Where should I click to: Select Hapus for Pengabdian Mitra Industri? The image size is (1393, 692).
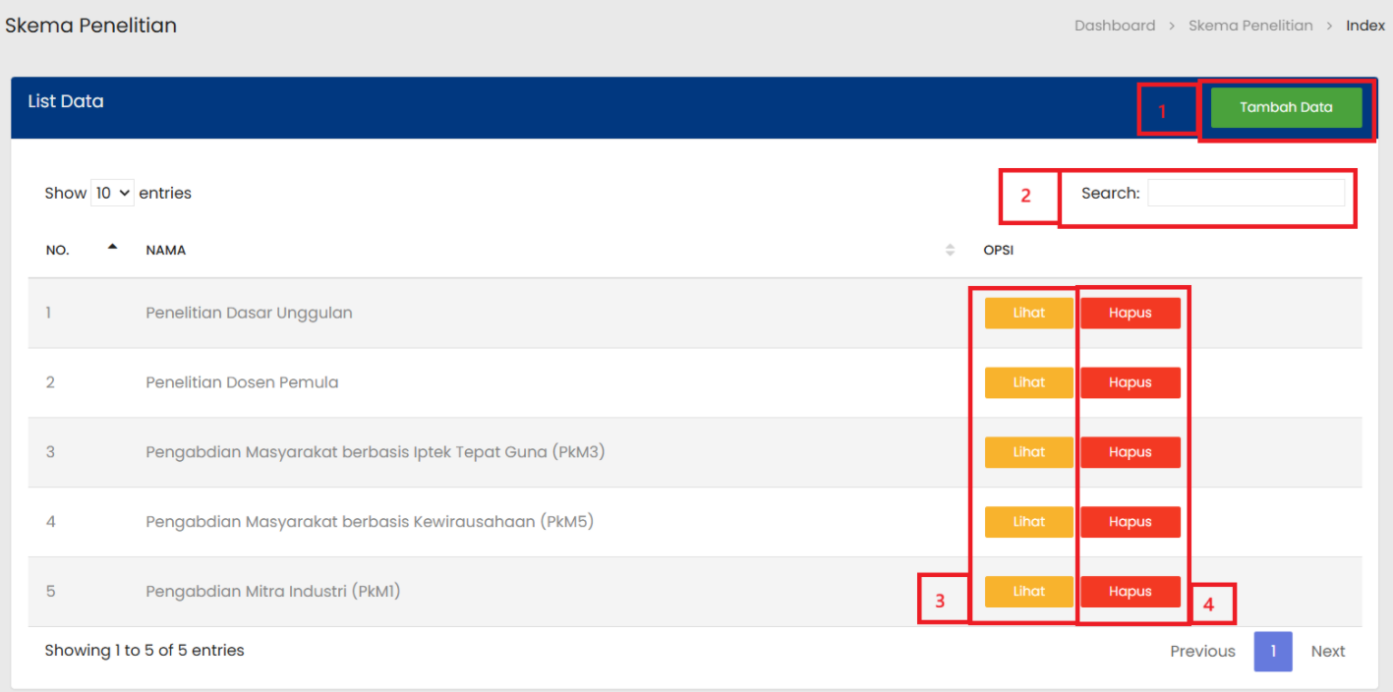[x=1130, y=592]
